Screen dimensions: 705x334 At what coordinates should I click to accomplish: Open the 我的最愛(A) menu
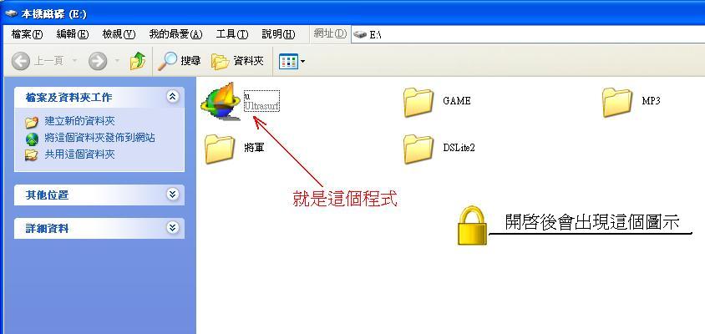click(x=175, y=34)
